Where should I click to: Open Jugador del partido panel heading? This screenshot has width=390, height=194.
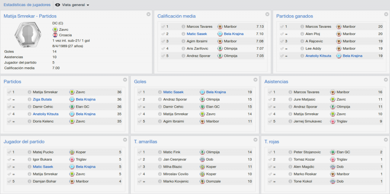pos(24,142)
